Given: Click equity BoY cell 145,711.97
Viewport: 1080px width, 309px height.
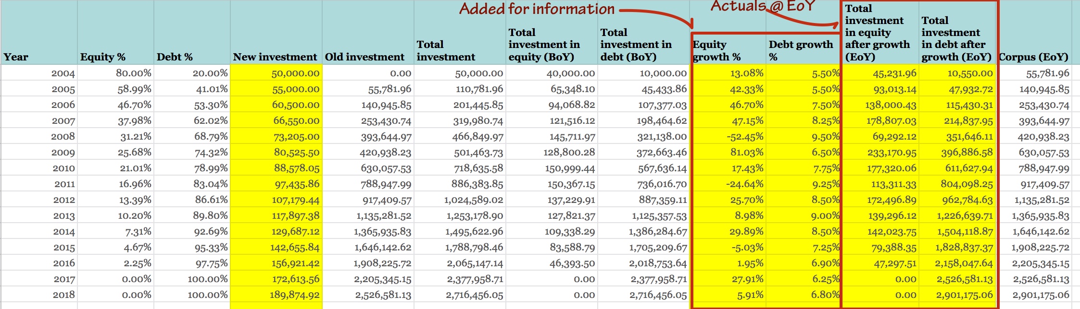Looking at the screenshot, I should 552,136.
